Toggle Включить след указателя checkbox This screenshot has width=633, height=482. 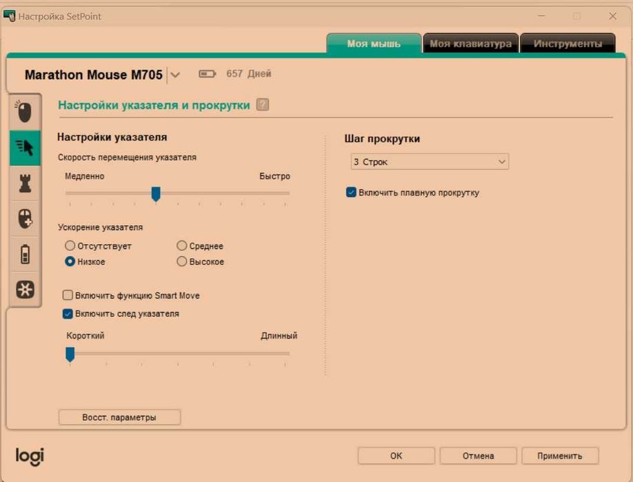click(68, 313)
